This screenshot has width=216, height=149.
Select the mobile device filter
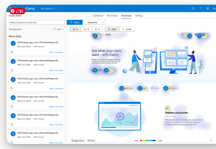[x=97, y=29]
